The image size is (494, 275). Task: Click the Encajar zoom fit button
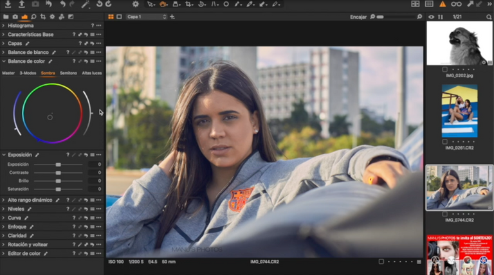point(358,17)
